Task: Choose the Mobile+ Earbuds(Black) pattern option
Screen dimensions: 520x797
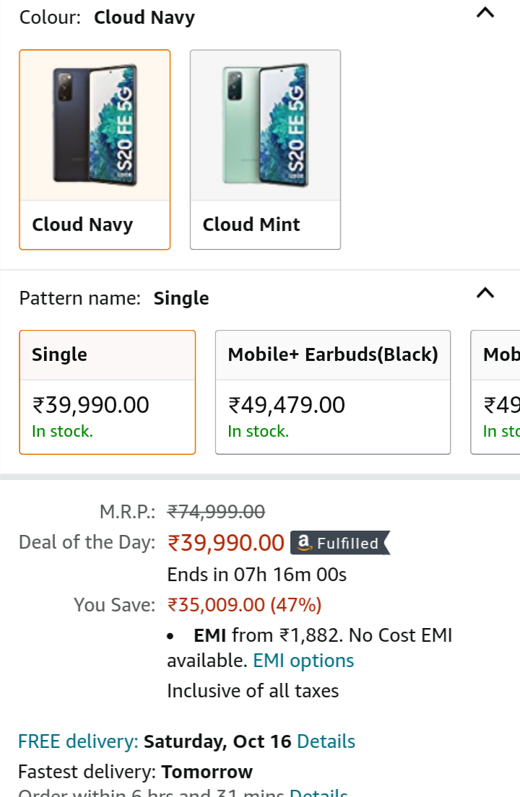Action: [x=332, y=392]
